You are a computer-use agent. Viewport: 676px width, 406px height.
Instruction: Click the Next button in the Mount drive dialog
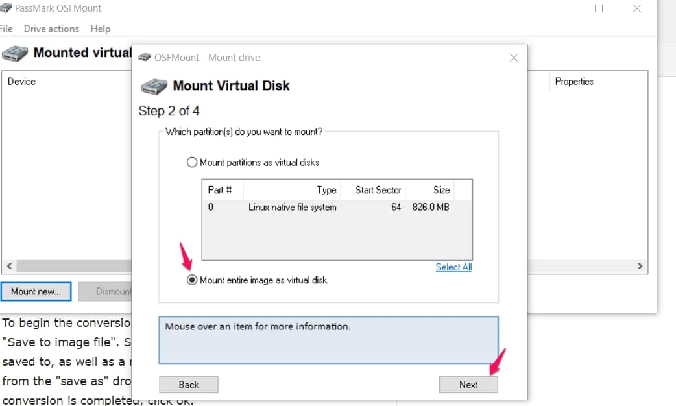click(x=468, y=385)
